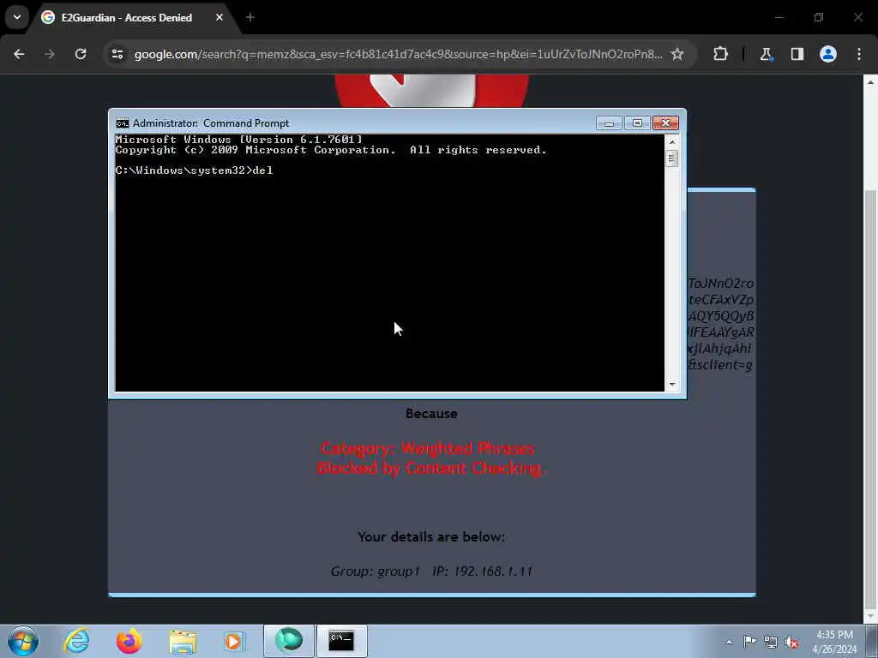Image resolution: width=878 pixels, height=658 pixels.
Task: Click 'Category: Weighted Phrases' red text
Action: (x=429, y=448)
